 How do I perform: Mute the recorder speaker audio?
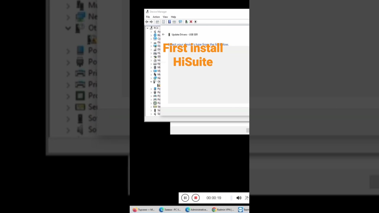[x=239, y=198]
